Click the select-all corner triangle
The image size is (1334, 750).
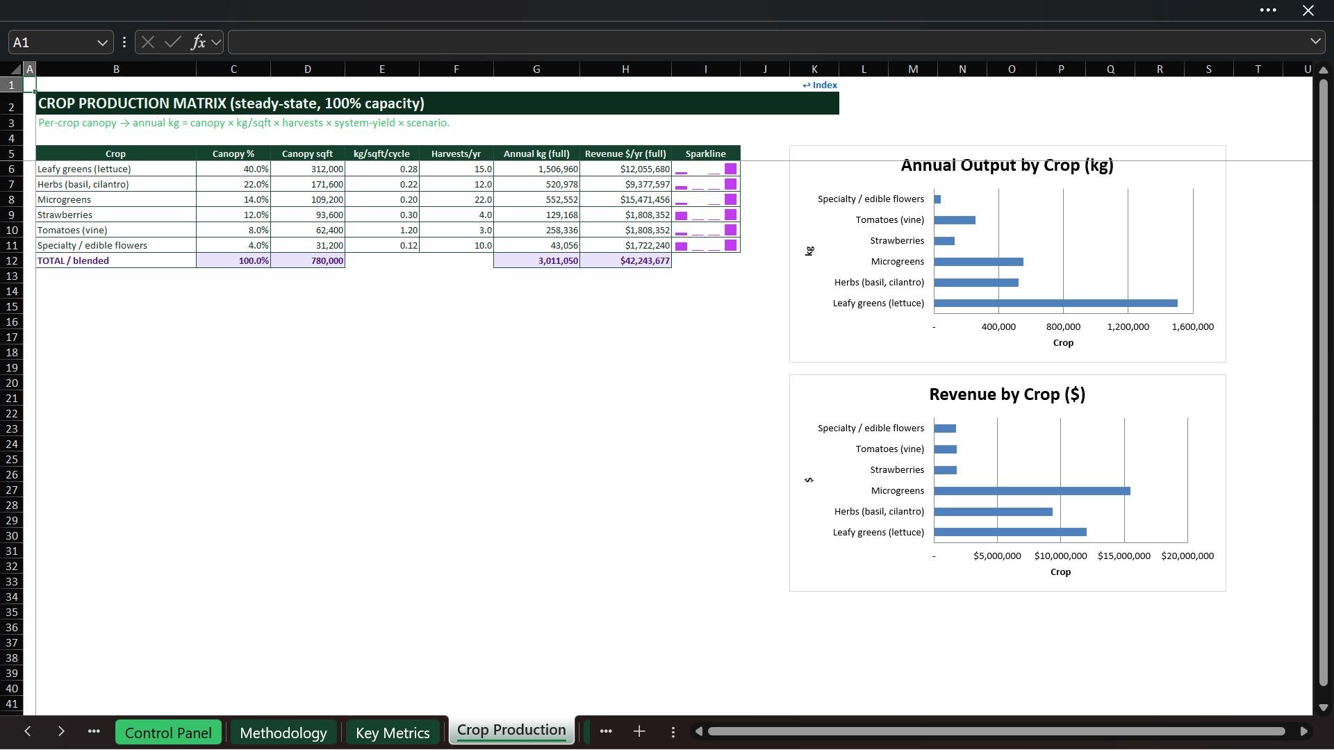15,69
